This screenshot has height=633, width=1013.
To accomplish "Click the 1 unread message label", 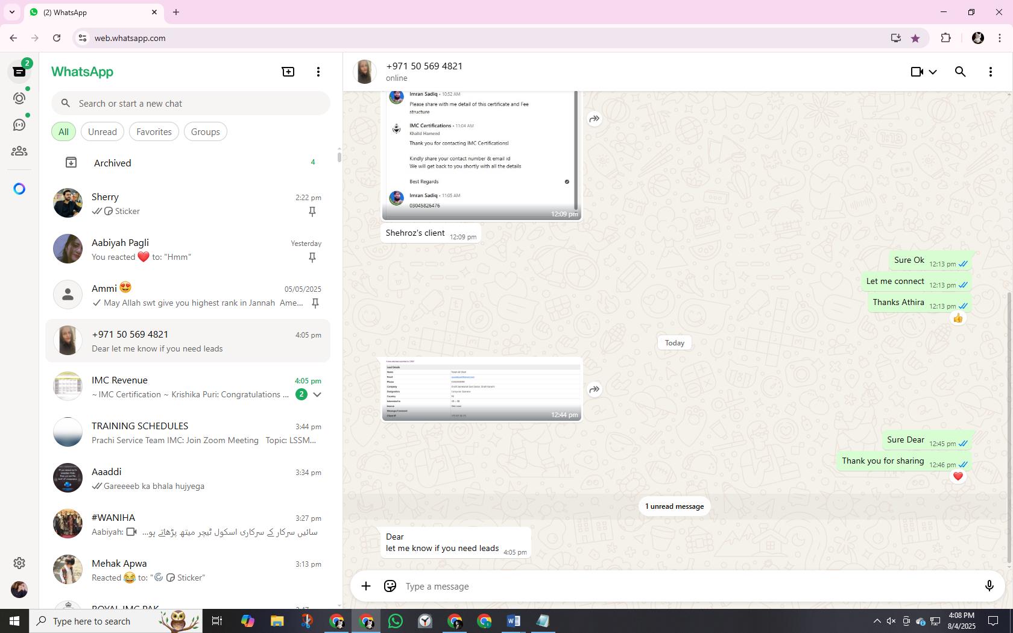I will [x=674, y=506].
